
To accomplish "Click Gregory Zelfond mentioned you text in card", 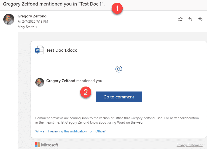I will (74, 81).
